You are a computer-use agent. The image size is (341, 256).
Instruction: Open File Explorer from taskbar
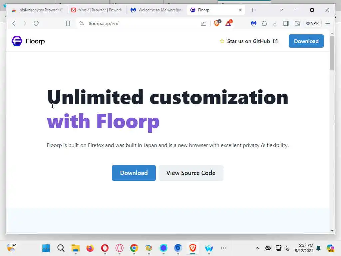[76, 248]
